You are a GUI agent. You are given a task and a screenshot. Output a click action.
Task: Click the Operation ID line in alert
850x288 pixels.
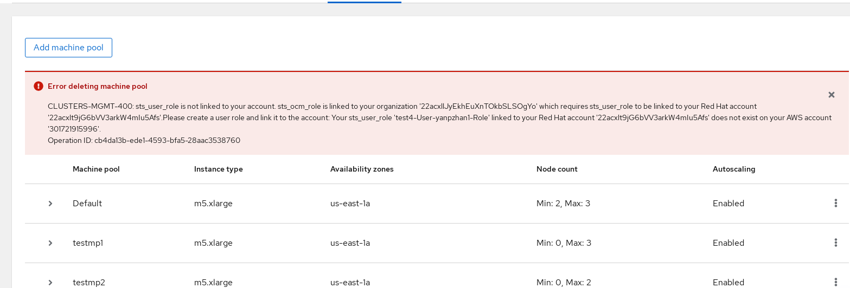(x=144, y=140)
